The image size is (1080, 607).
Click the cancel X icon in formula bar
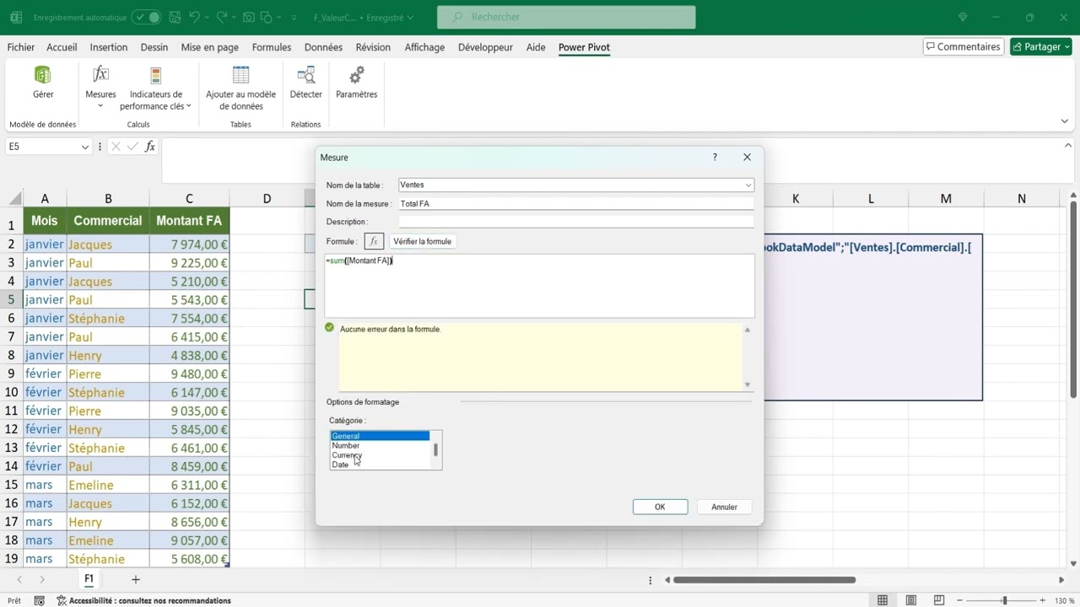pyautogui.click(x=116, y=147)
